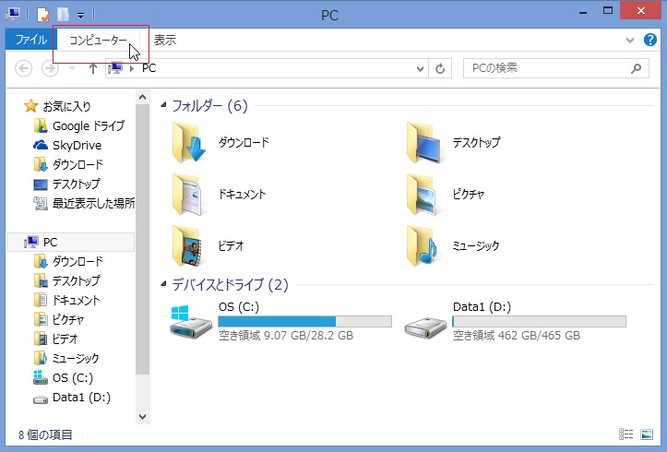This screenshot has width=667, height=452.
Task: Open ミュージック in navigation pane
Action: 66,359
